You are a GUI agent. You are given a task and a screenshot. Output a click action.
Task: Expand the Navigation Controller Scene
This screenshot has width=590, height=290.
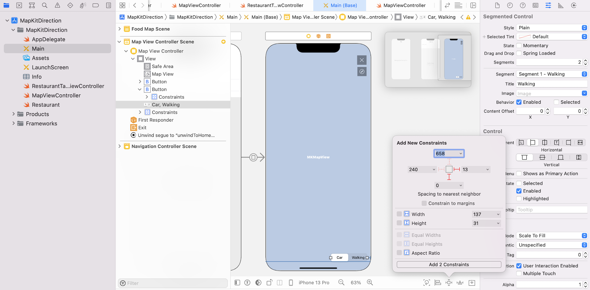120,146
